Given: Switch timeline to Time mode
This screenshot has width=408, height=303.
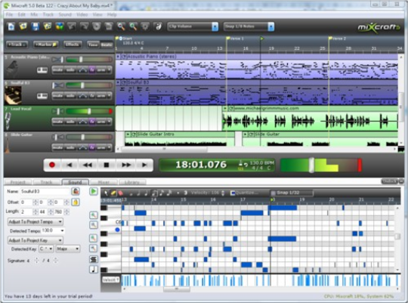Looking at the screenshot, I should [x=93, y=45].
